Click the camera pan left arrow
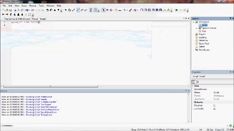The width and height of the screenshot is (234, 131). pos(3,15)
